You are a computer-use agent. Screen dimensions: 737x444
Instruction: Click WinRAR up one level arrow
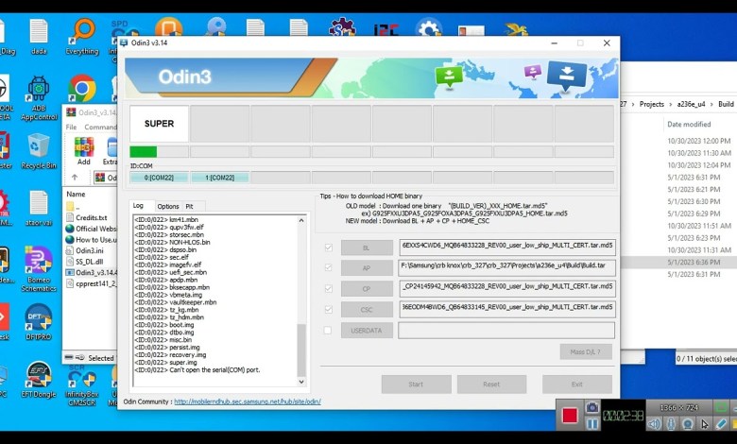click(x=75, y=178)
